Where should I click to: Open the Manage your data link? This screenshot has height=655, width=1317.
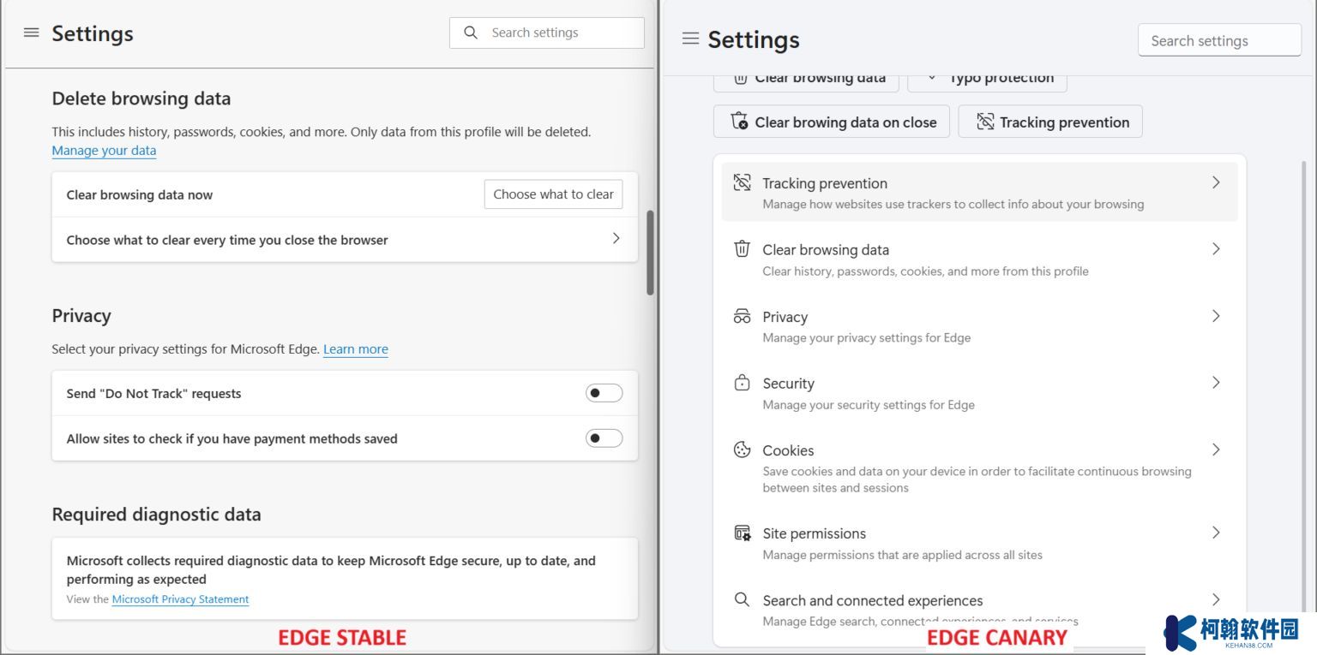coord(104,151)
